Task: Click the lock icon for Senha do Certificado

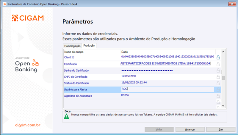Action: [218, 70]
